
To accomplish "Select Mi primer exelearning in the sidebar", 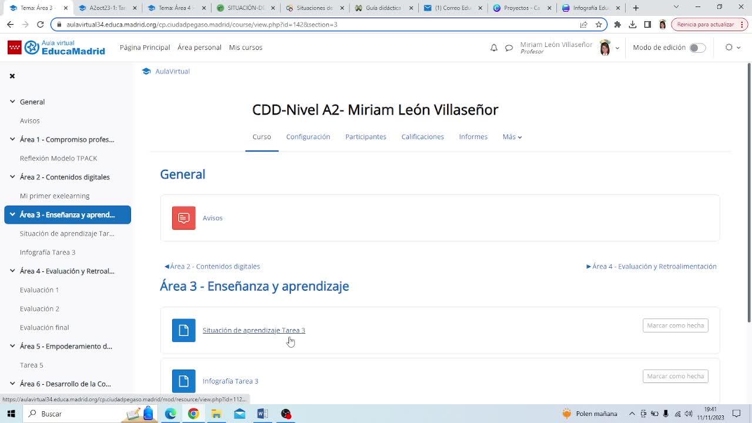I will [x=55, y=196].
